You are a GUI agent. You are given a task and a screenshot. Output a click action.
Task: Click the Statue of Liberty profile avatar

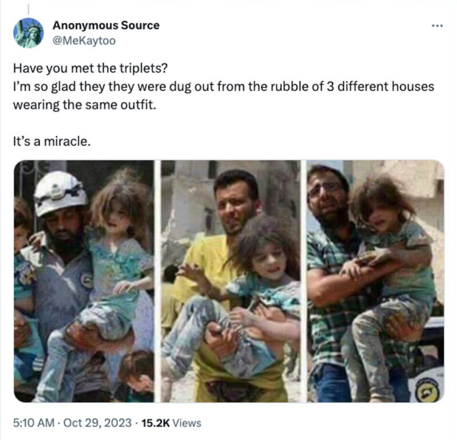(28, 33)
